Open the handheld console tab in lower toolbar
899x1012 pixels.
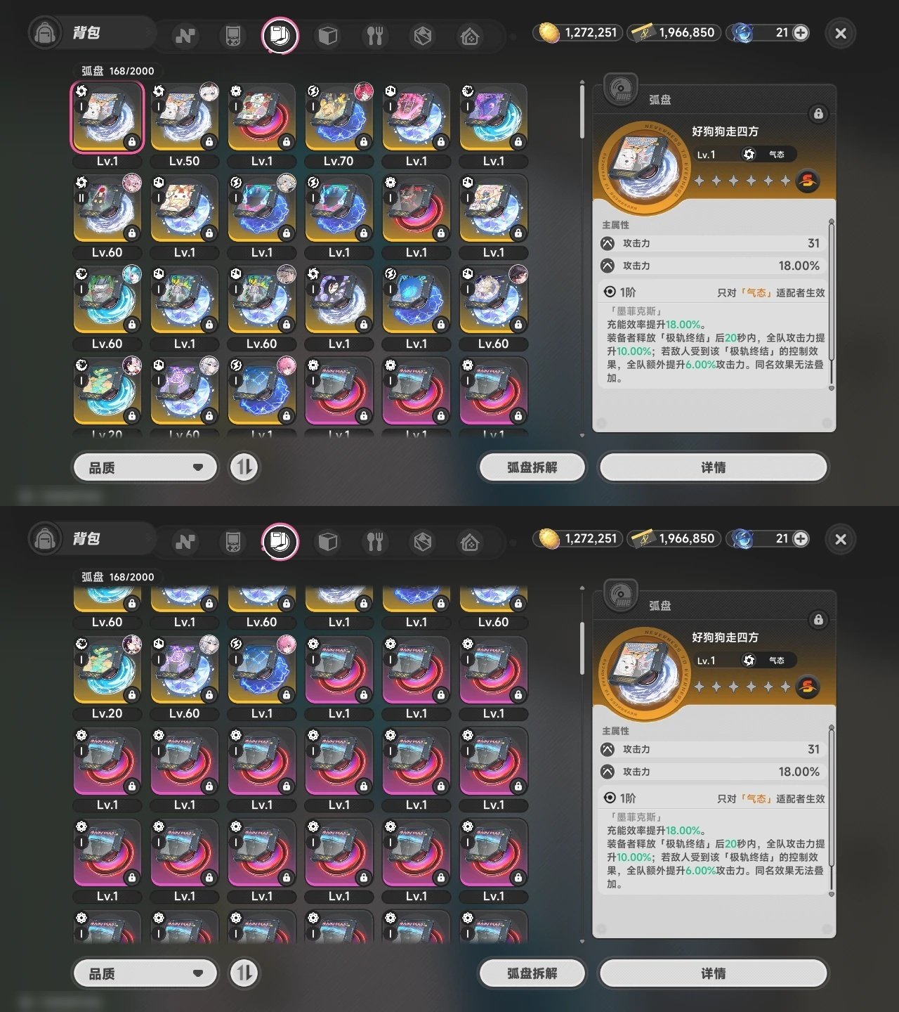click(x=232, y=542)
